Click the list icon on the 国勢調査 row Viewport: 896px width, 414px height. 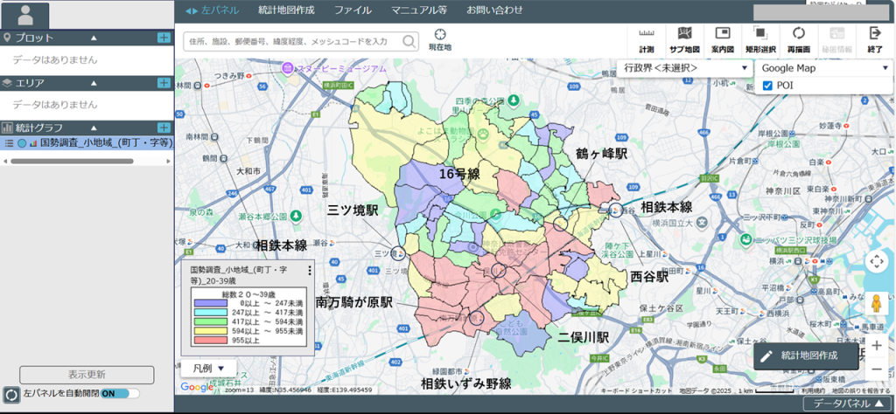(9, 142)
